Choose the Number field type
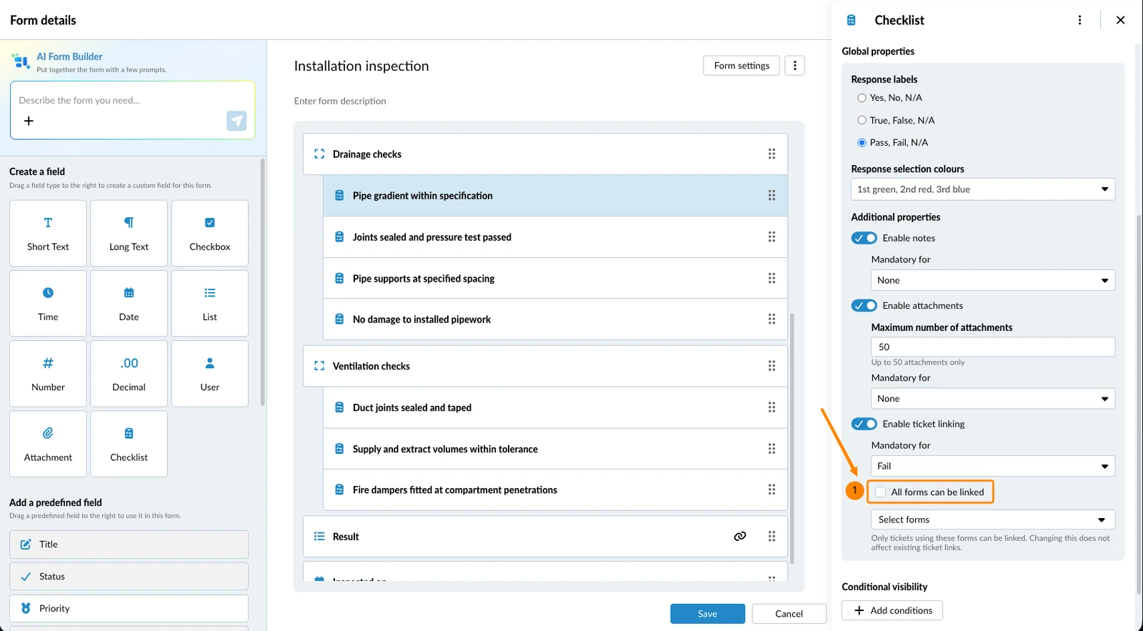The width and height of the screenshot is (1143, 631). (48, 374)
